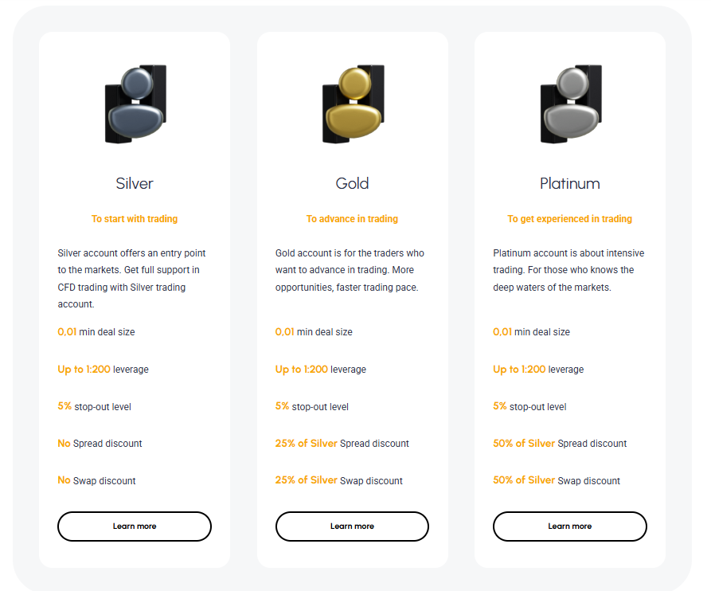The image size is (711, 591).
Task: Click the Gold account shield icon
Action: 353,104
